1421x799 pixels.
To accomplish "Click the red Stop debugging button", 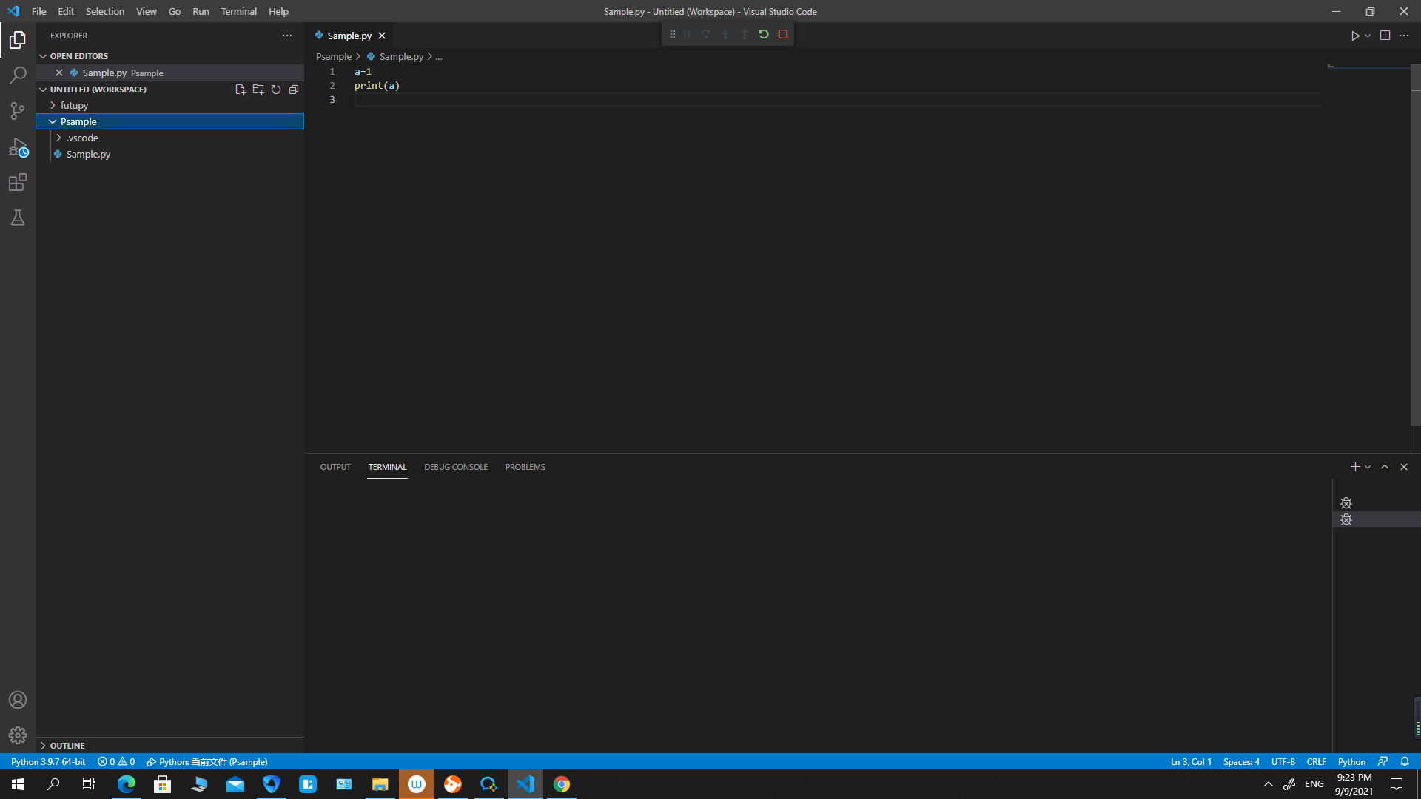I will [783, 35].
